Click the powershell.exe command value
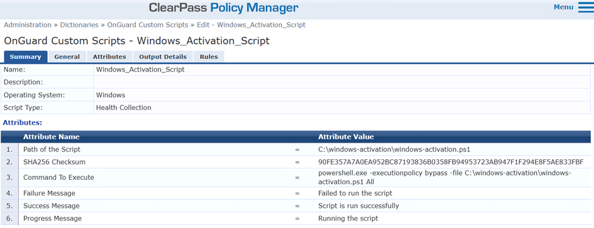 [445, 178]
